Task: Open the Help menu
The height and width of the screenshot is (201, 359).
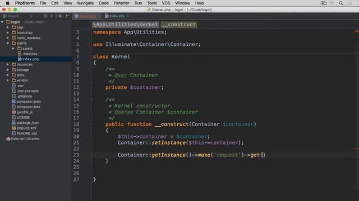Action: pyautogui.click(x=200, y=3)
